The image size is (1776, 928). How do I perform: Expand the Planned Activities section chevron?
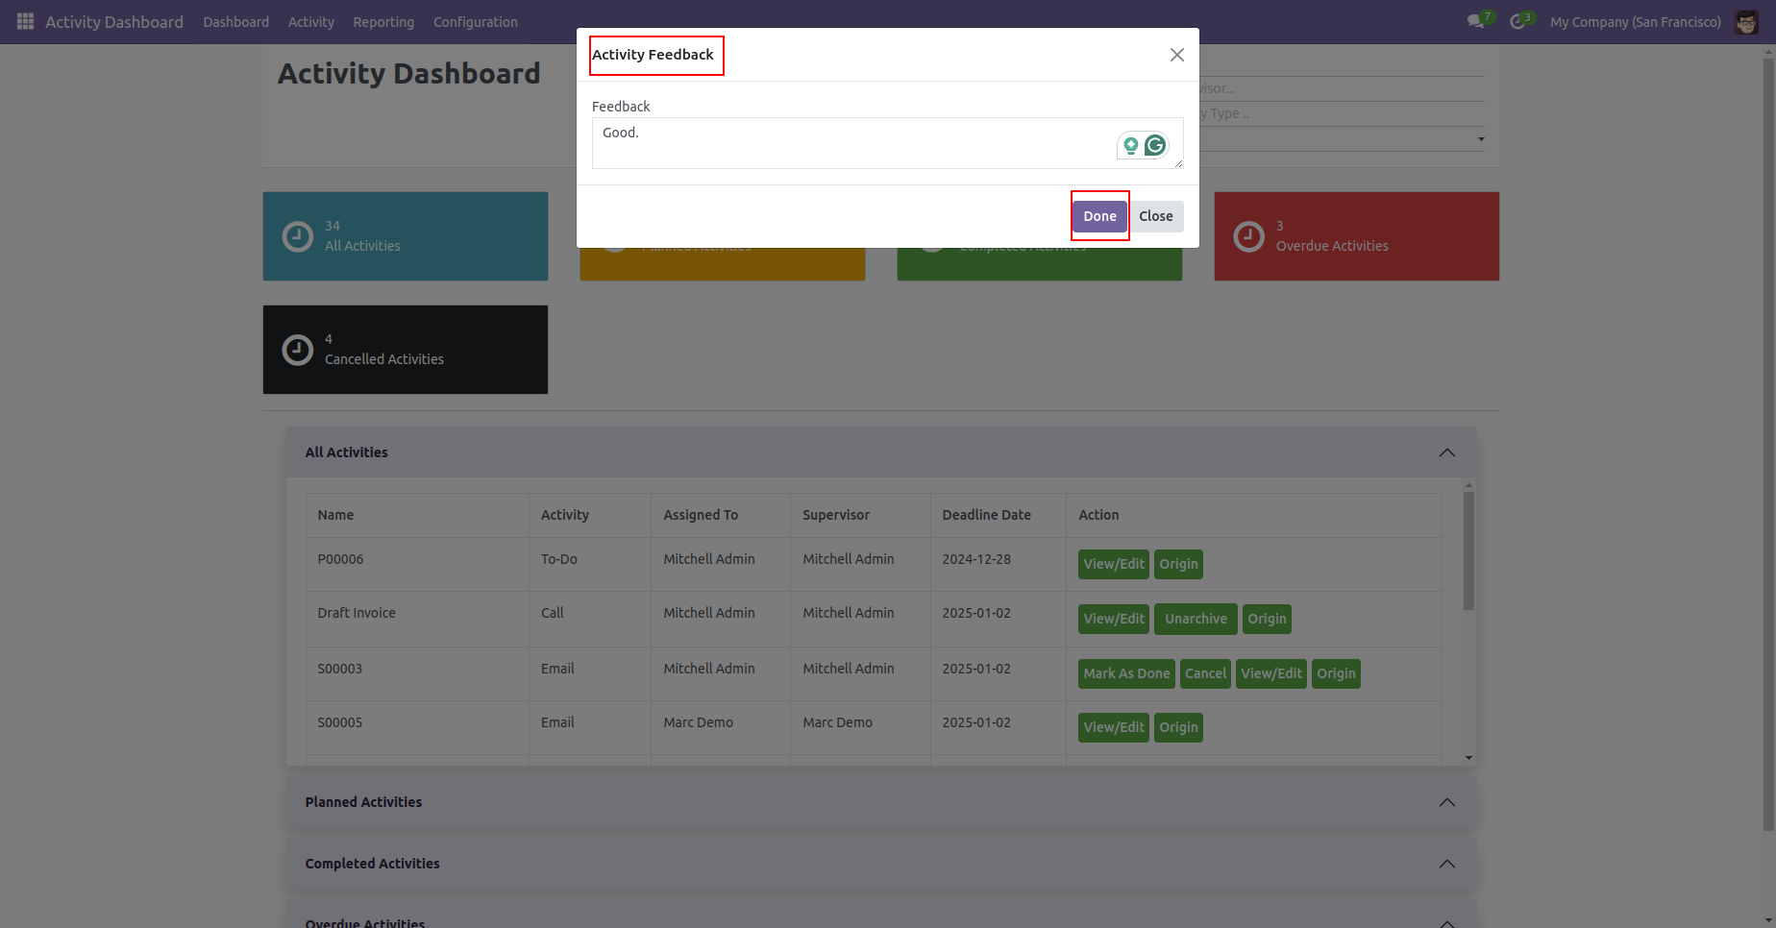(1446, 802)
